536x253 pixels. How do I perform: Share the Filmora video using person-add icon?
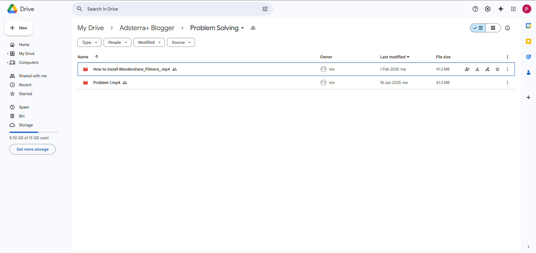click(x=467, y=69)
